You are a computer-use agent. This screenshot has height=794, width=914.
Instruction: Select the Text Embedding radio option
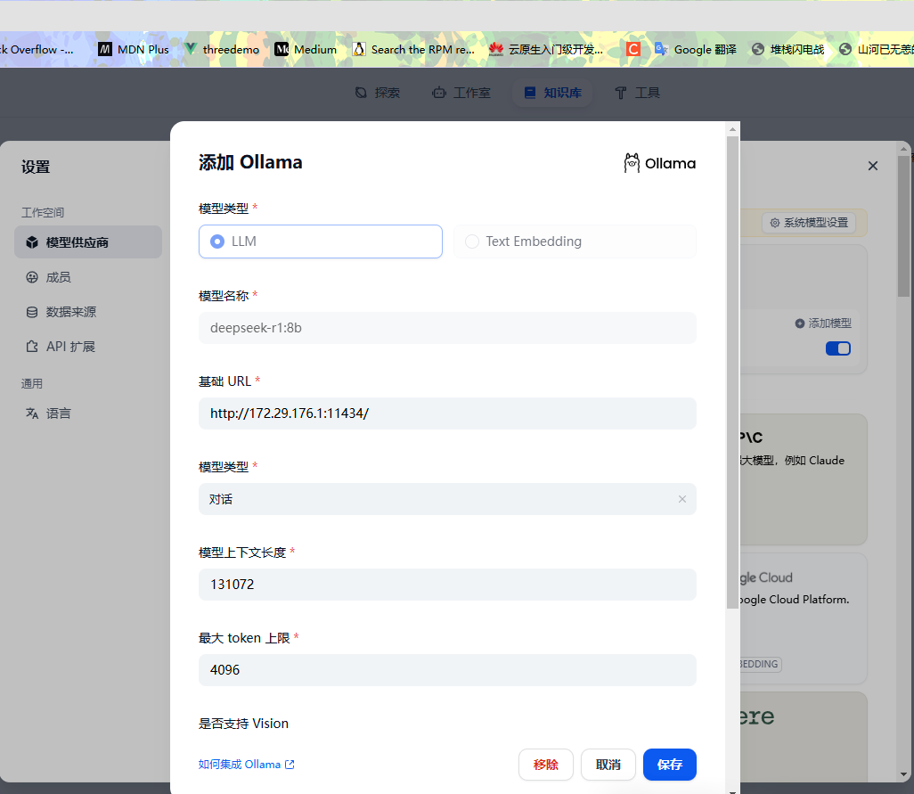tap(575, 241)
